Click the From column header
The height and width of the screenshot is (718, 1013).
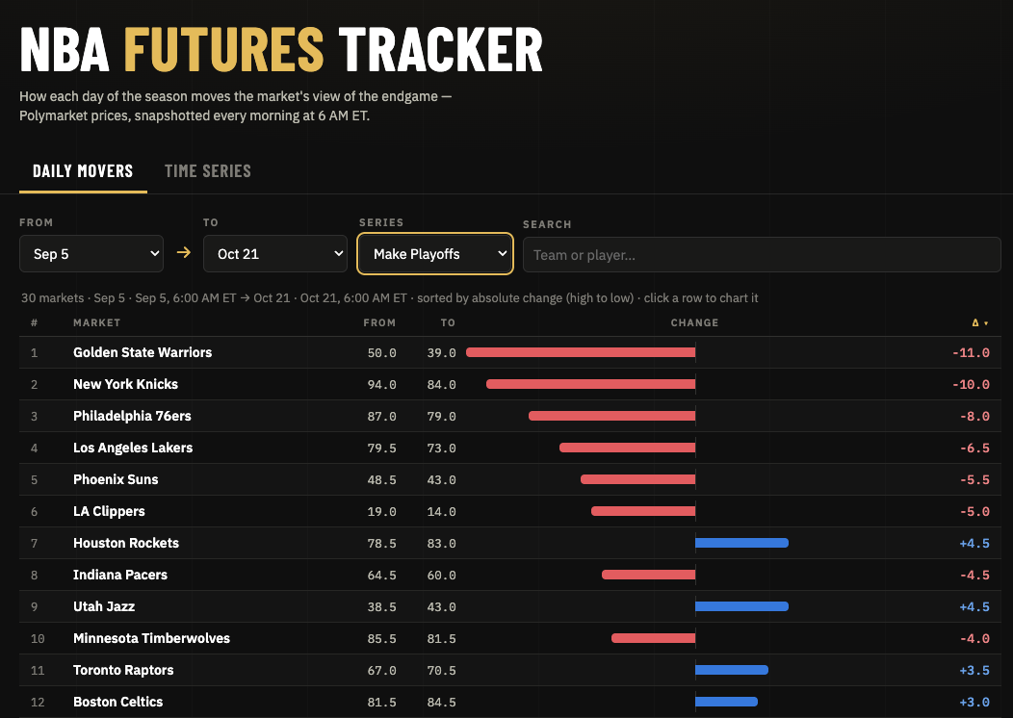379,322
